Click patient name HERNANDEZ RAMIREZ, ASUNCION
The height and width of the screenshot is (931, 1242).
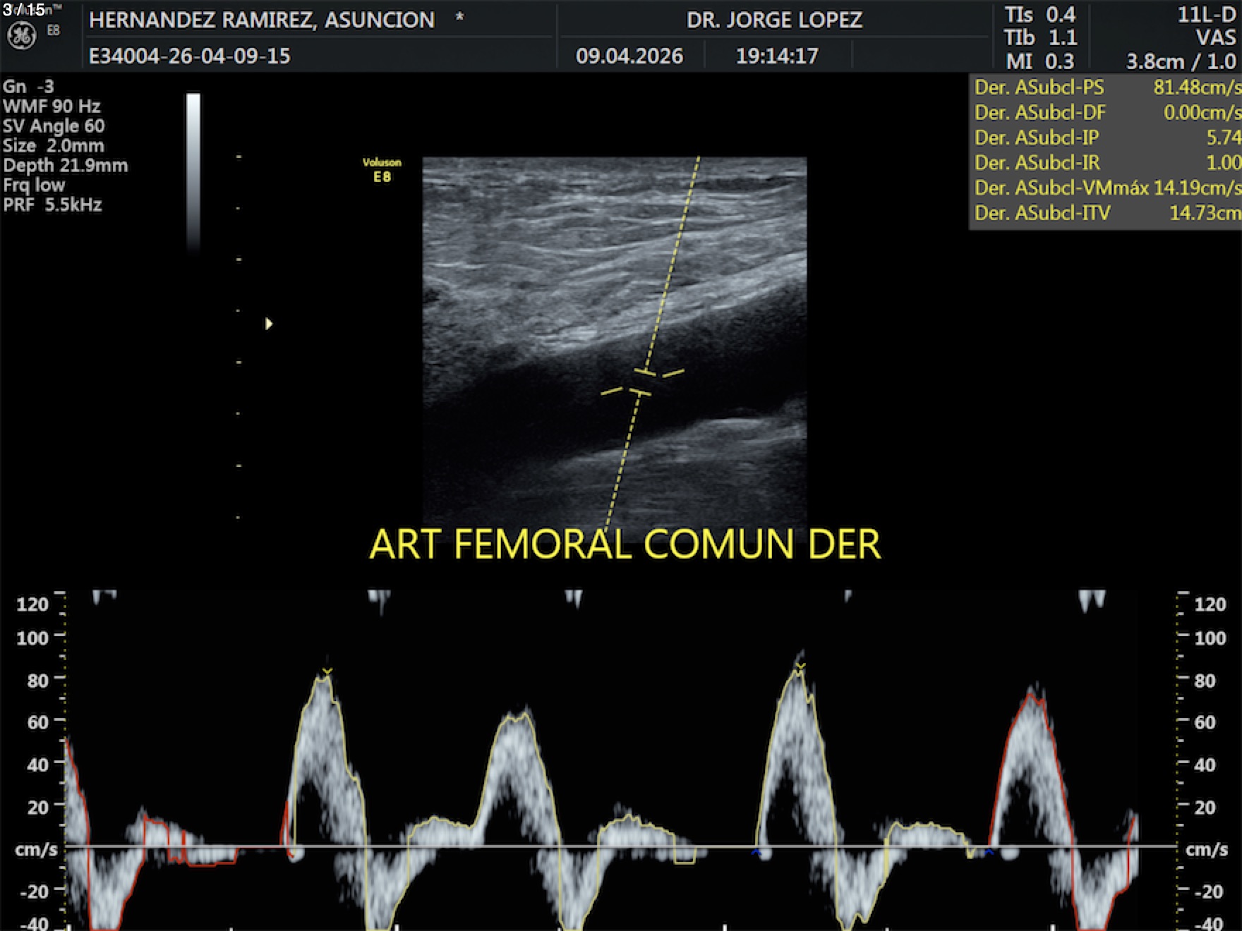point(262,20)
